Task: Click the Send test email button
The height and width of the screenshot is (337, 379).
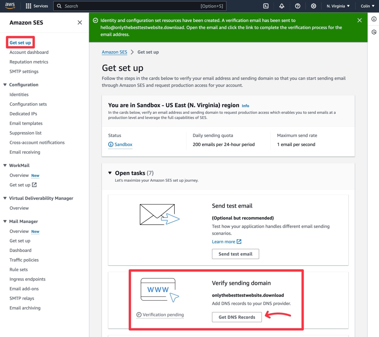Action: click(x=235, y=254)
